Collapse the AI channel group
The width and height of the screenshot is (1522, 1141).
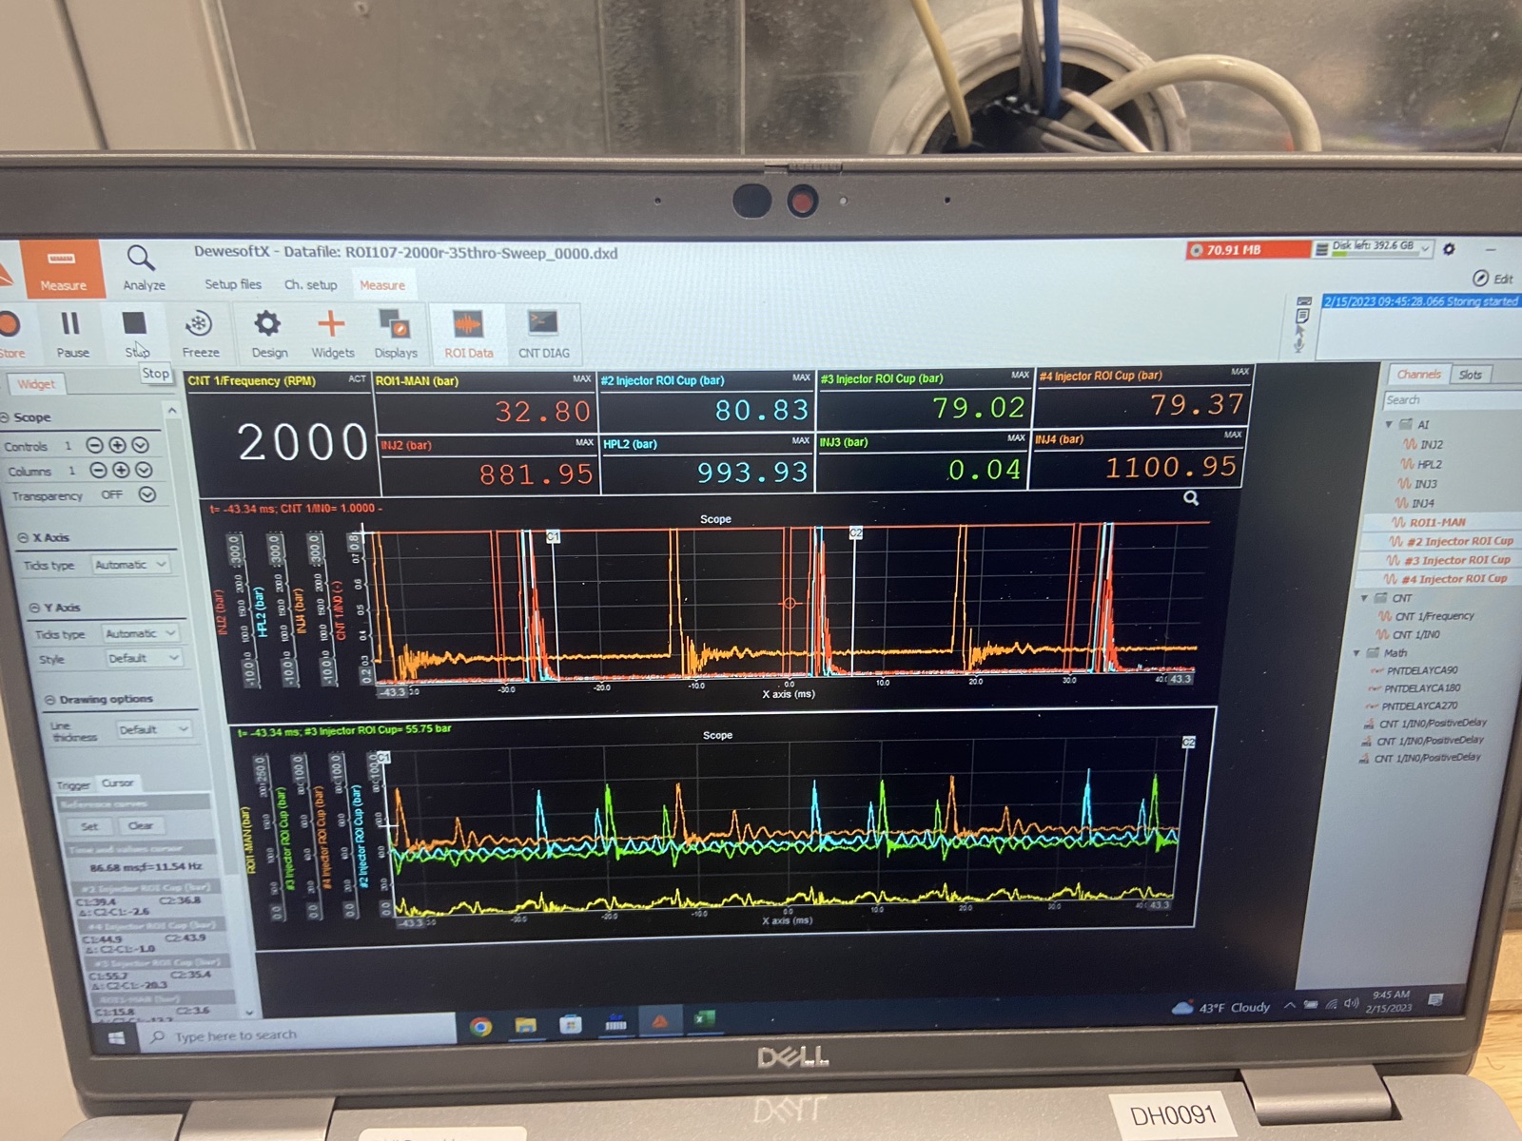1389,424
